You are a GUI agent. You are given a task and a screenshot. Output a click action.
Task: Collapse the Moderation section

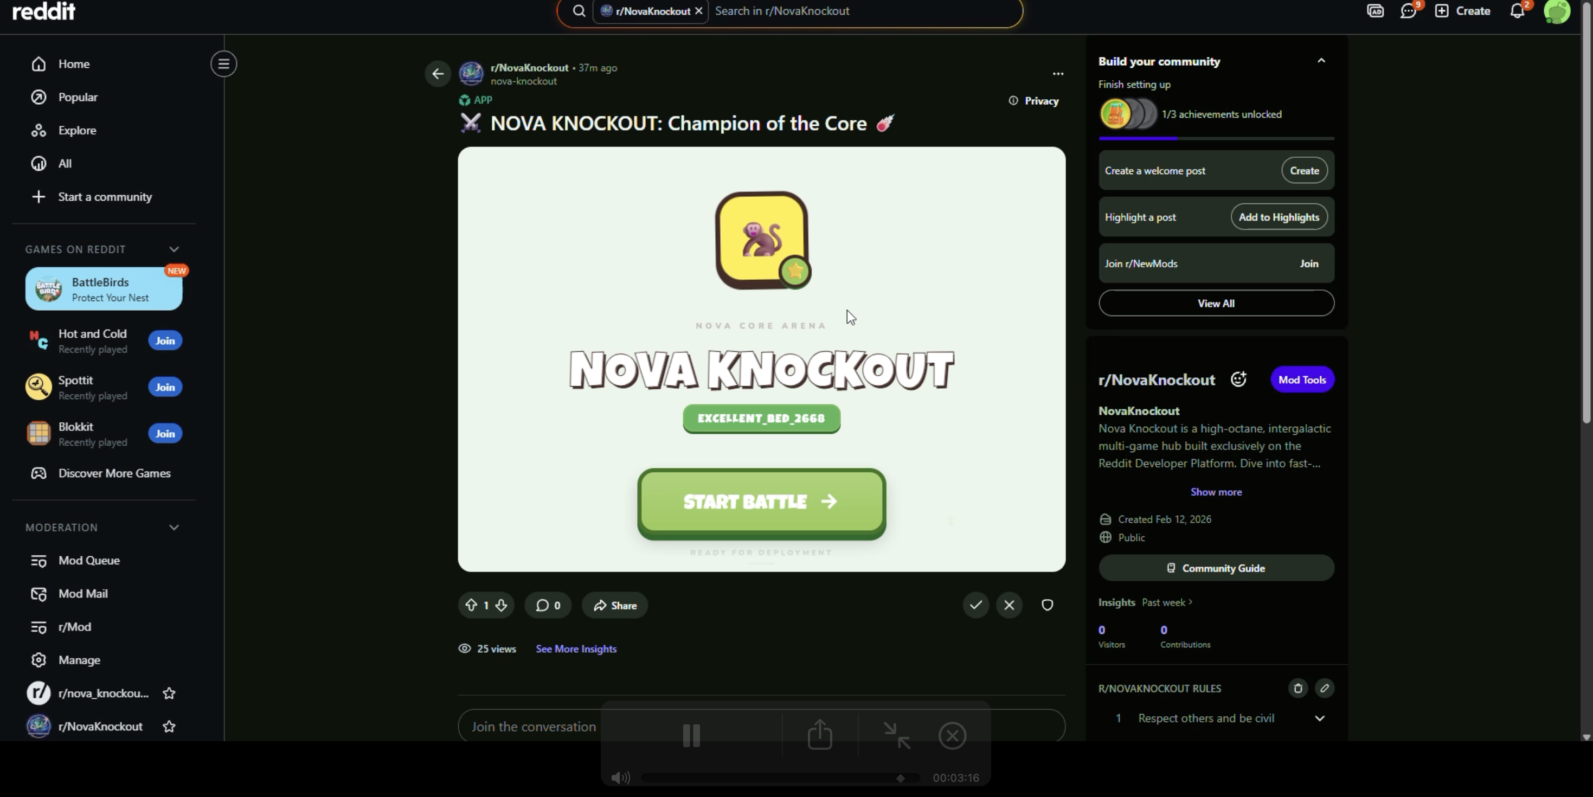coord(174,528)
